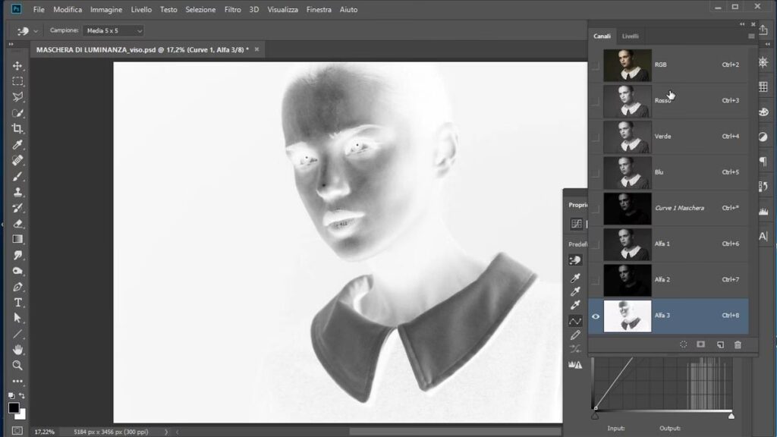Hide the Alfa 3 channel eye

[x=596, y=316]
